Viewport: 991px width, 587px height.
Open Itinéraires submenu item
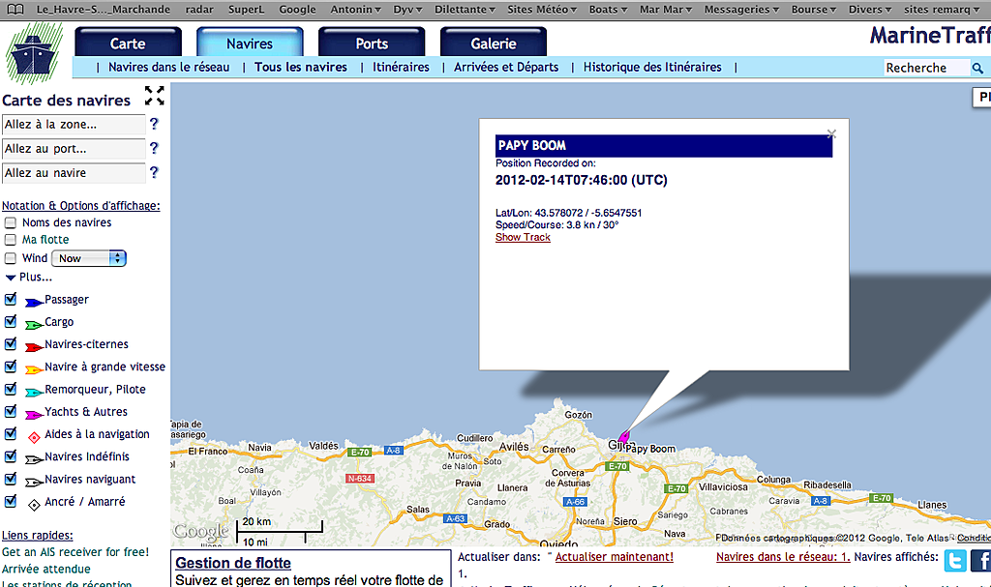tap(401, 67)
